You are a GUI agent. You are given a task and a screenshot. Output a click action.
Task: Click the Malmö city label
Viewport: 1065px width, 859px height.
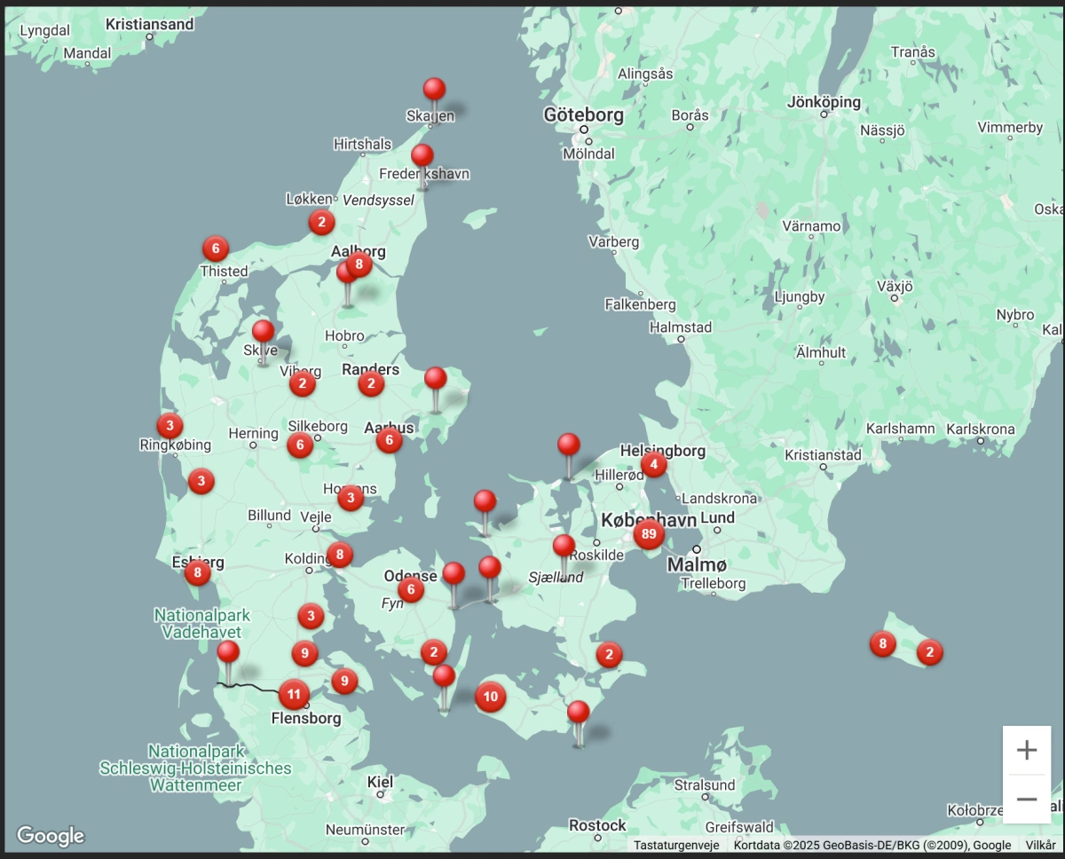click(x=697, y=565)
